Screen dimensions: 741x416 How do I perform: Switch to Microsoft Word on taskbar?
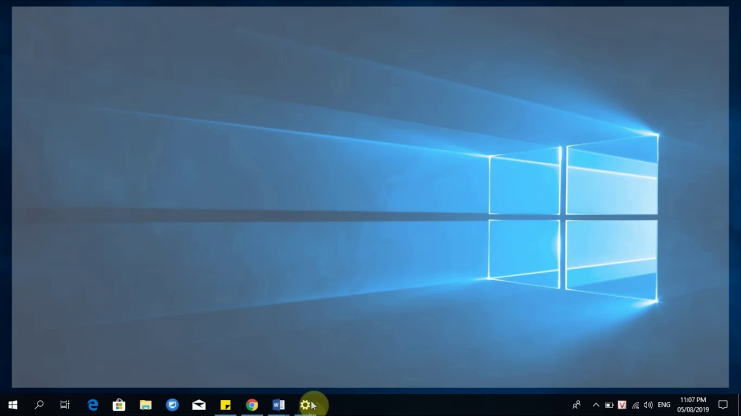click(278, 405)
